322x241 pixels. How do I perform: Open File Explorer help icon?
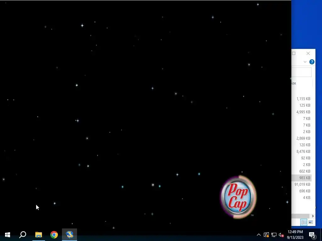coord(312,62)
